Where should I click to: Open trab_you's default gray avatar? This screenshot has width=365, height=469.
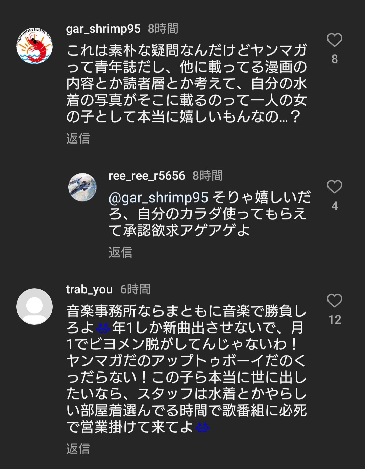coord(34,307)
